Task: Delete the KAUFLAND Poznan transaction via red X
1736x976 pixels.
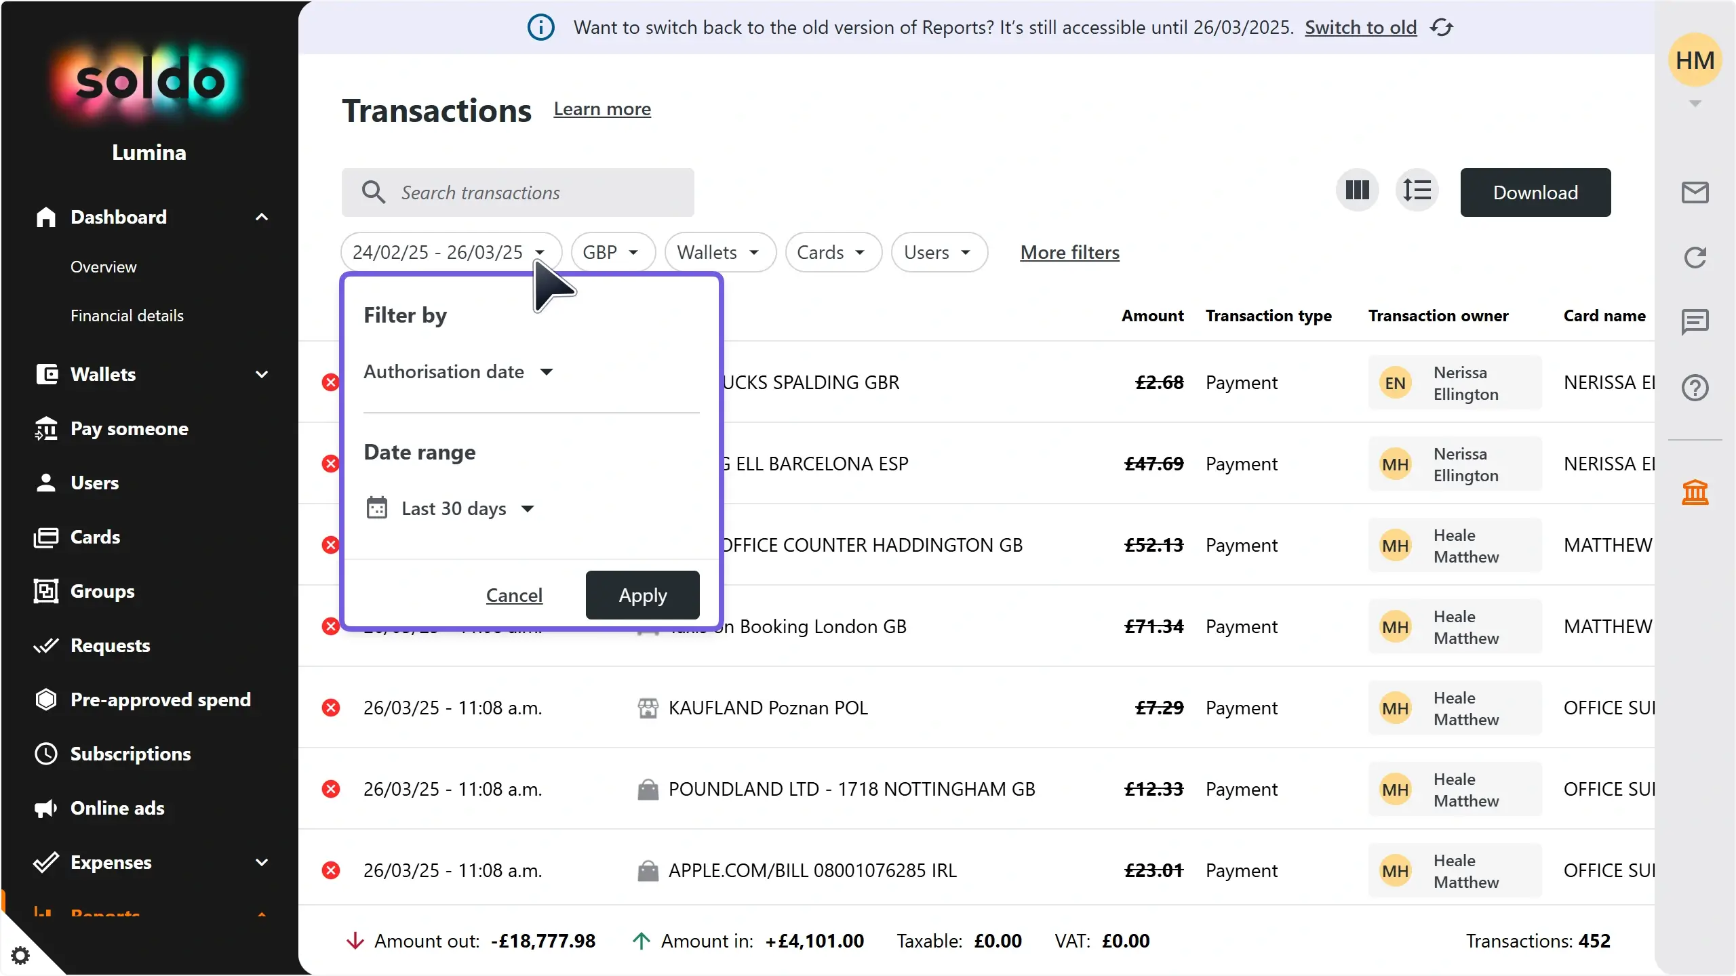Action: click(x=330, y=707)
